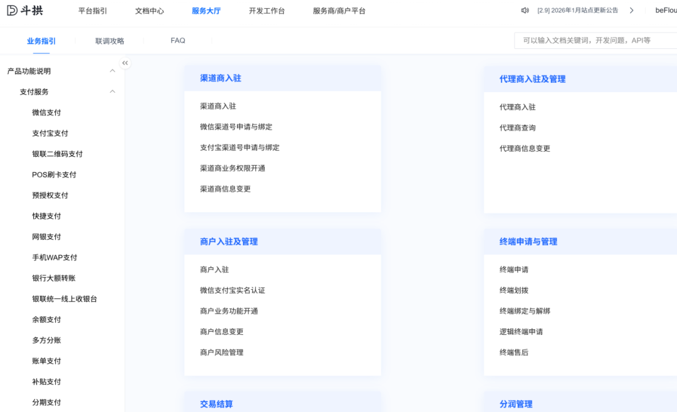Open 微信支付宝实名认证 link
Screen dimensions: 677x412
(233, 290)
